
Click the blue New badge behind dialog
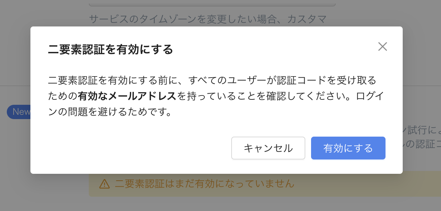[x=19, y=112]
